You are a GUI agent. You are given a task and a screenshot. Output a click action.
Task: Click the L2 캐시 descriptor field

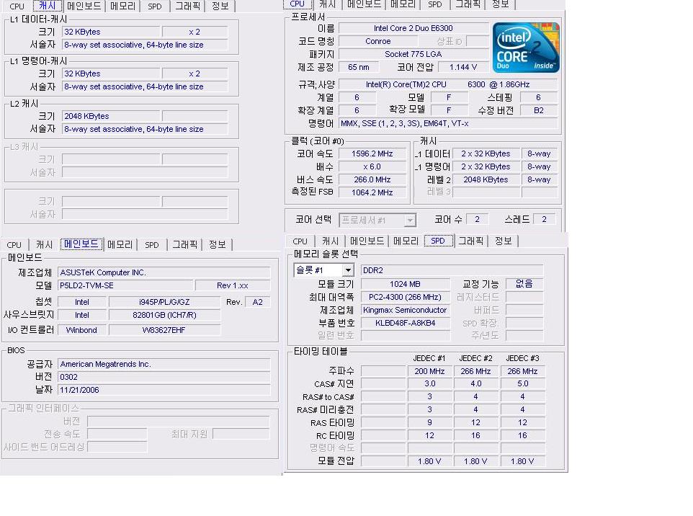pos(145,129)
